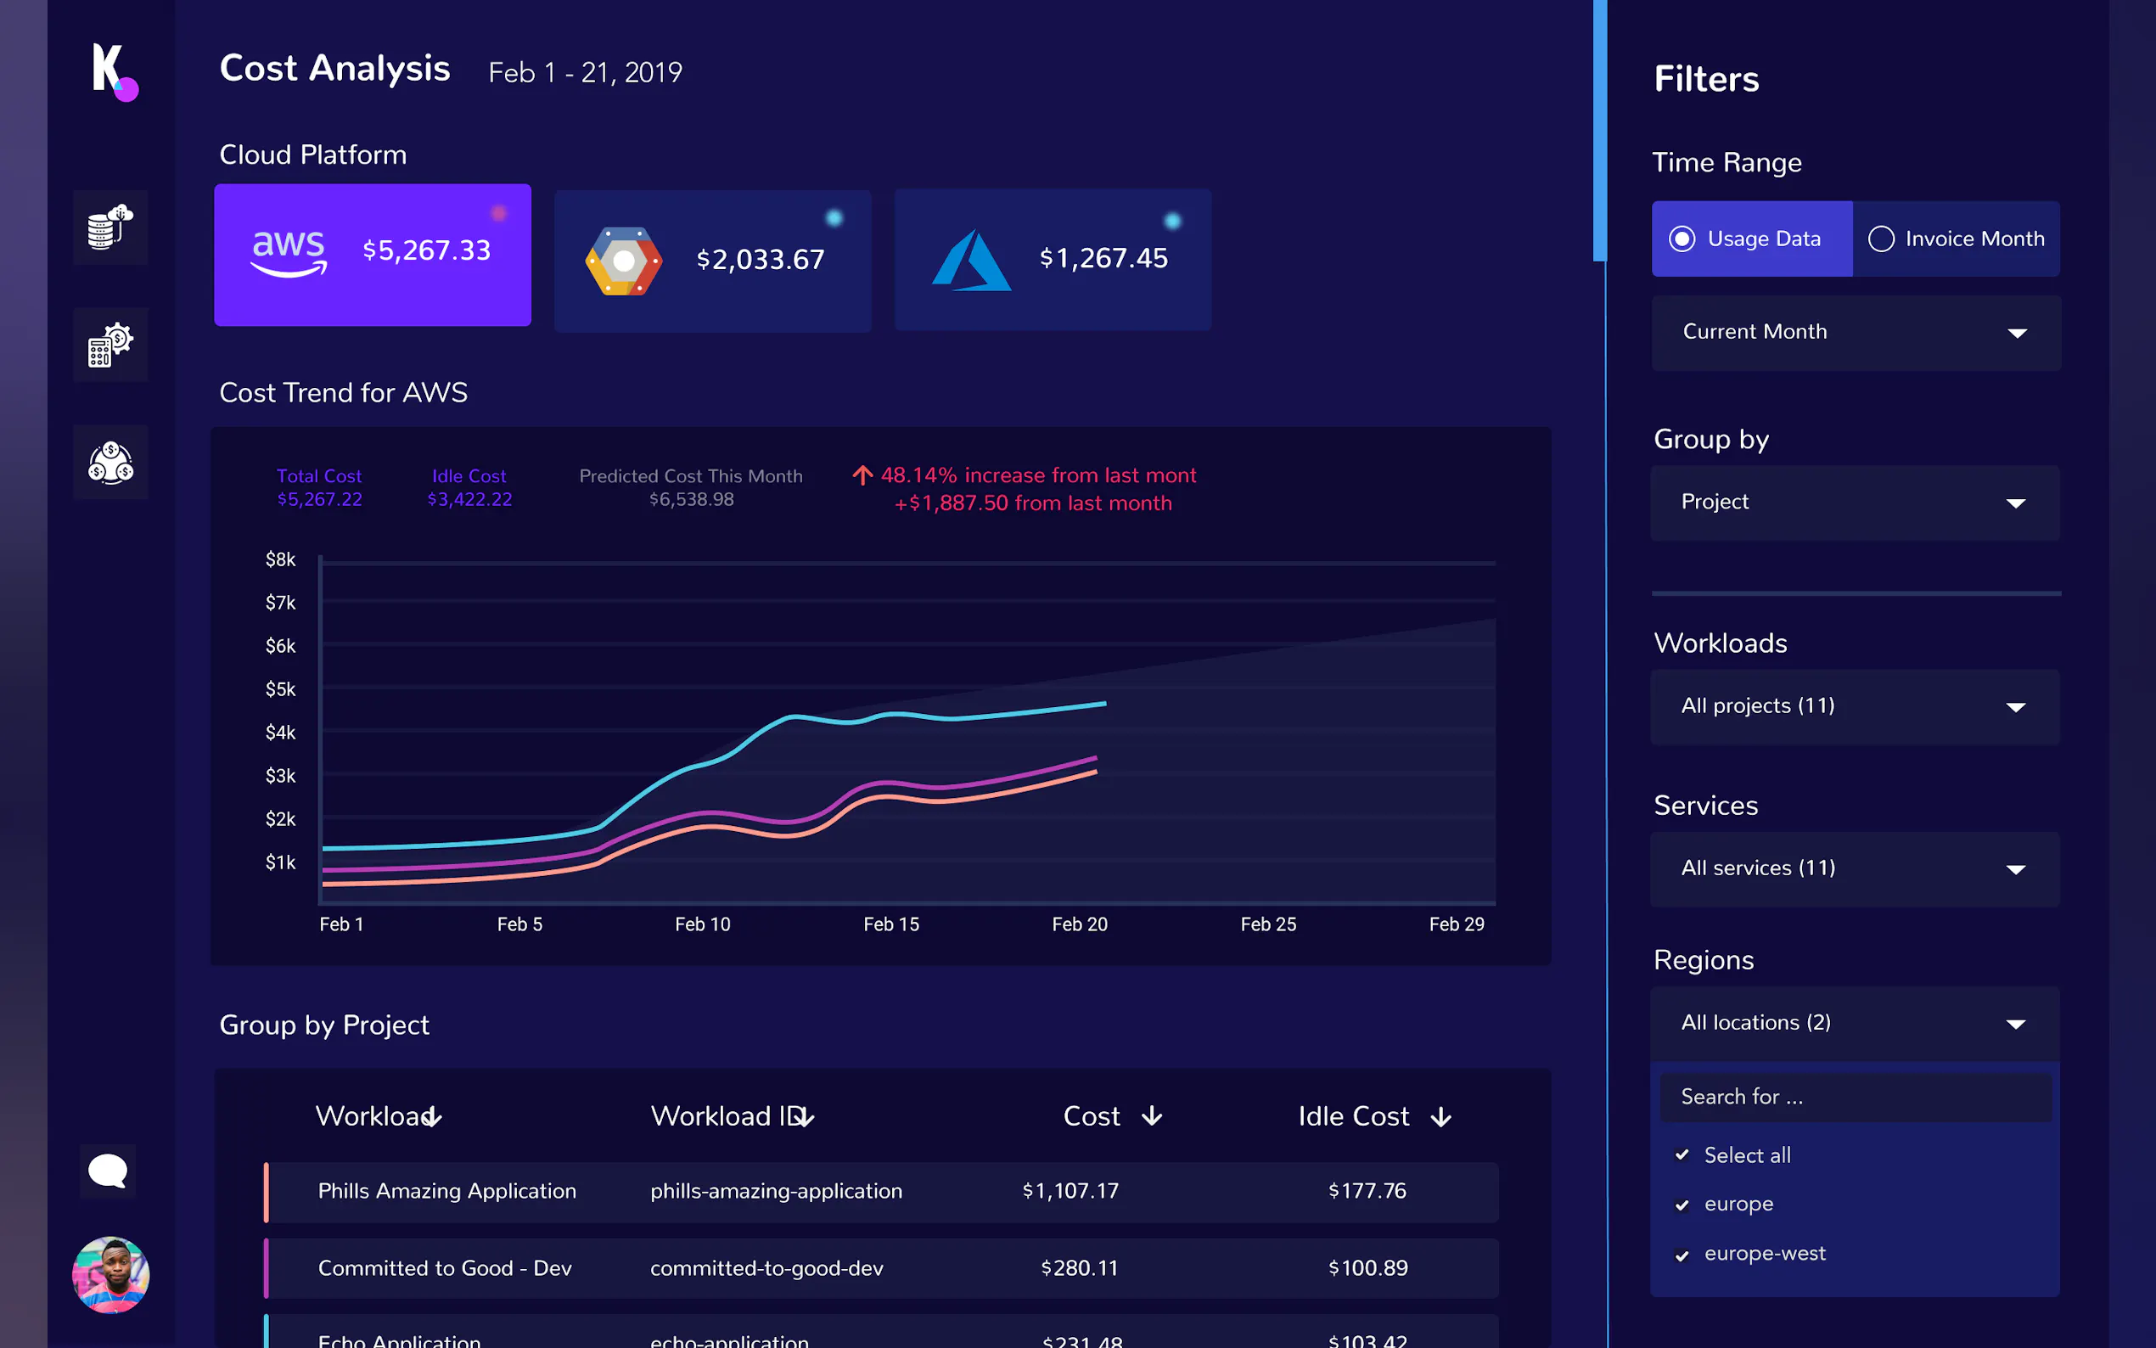This screenshot has width=2156, height=1348.
Task: Click the user profile avatar
Action: click(110, 1274)
